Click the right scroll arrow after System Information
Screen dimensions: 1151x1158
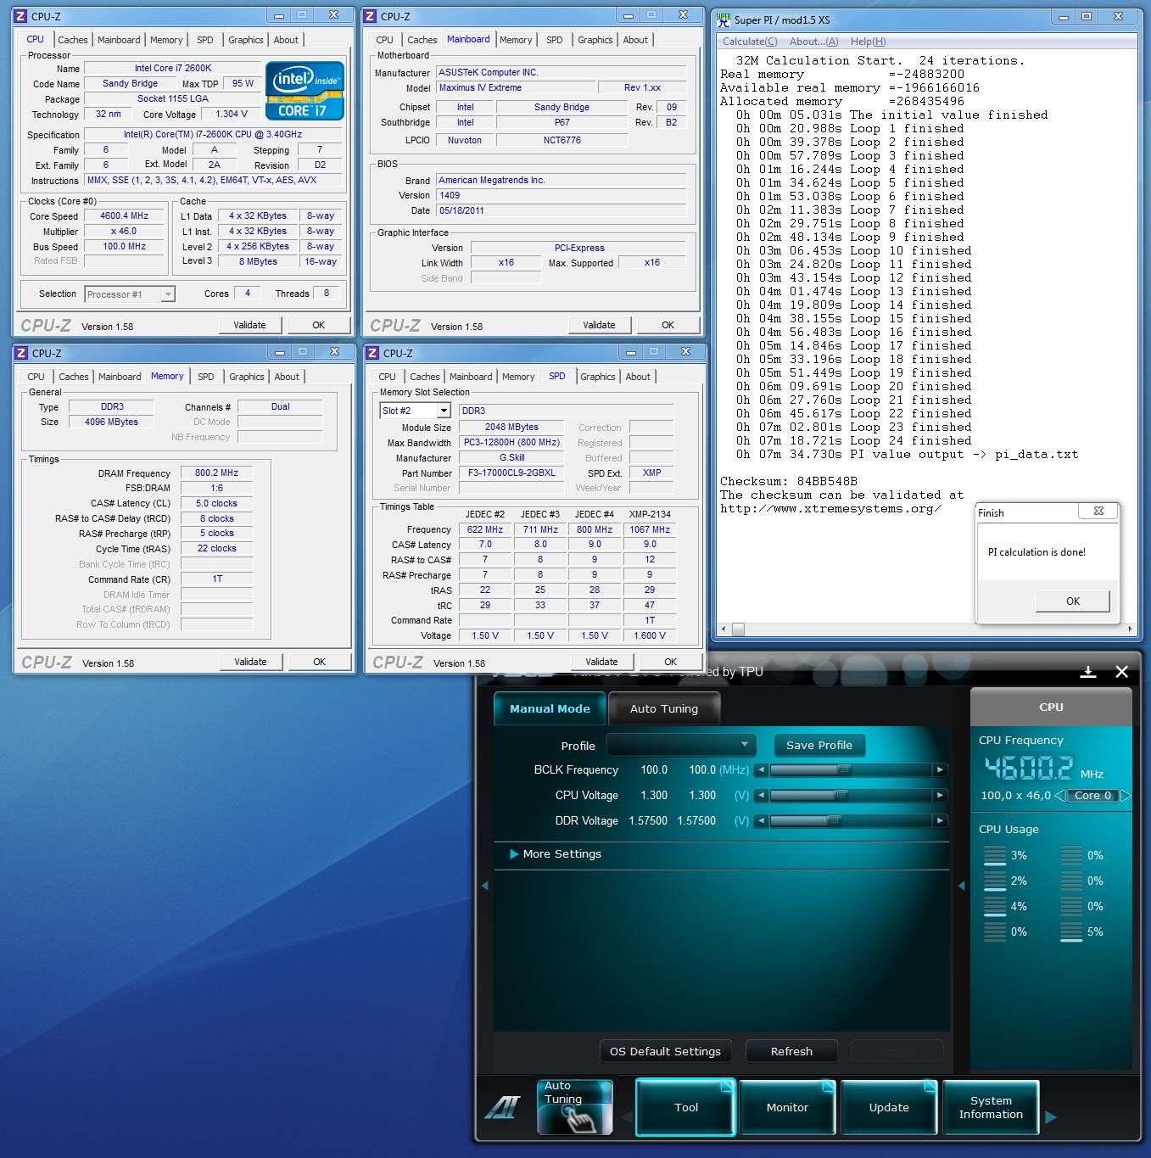click(1051, 1117)
